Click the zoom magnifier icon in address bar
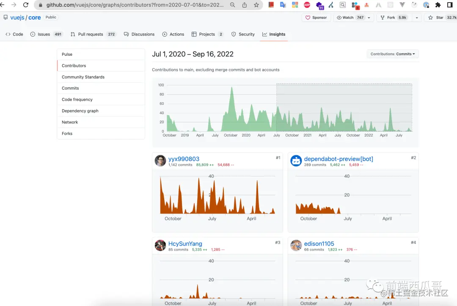457x306 pixels. coord(232,5)
